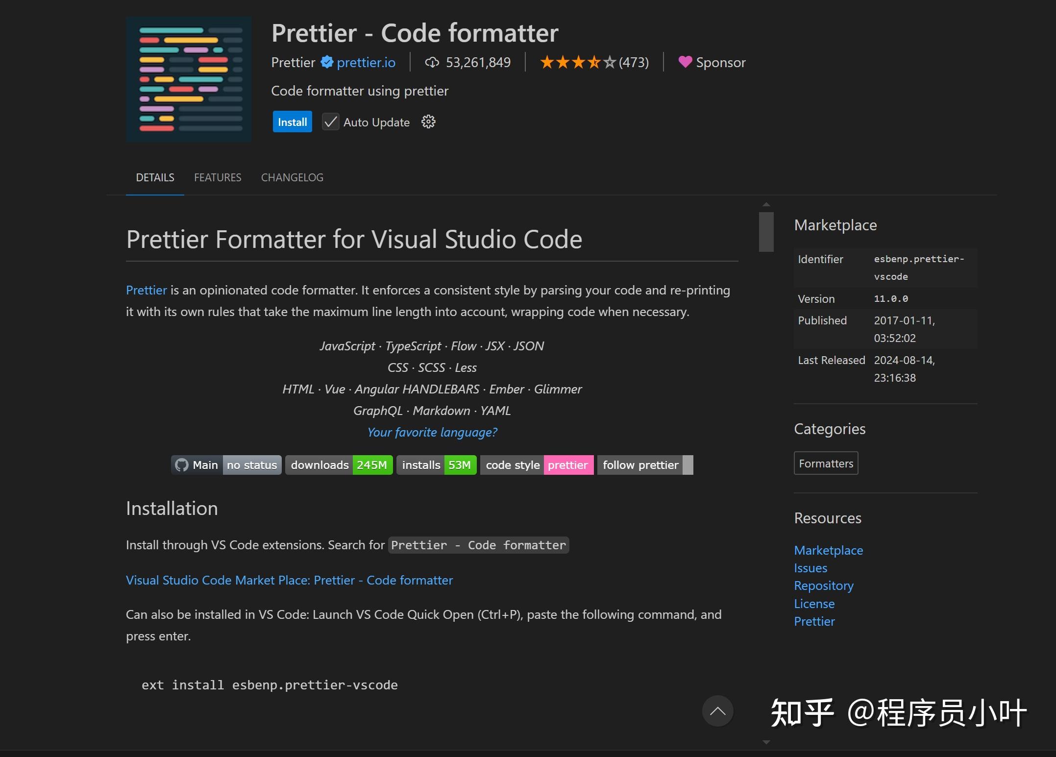Click the cloud download count icon
The height and width of the screenshot is (757, 1056).
(432, 63)
